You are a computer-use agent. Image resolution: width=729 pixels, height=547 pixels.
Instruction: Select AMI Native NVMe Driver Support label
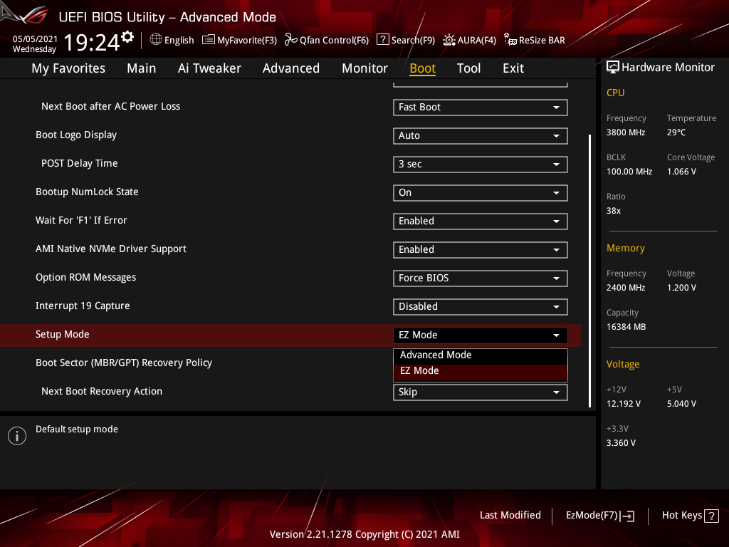pos(111,249)
